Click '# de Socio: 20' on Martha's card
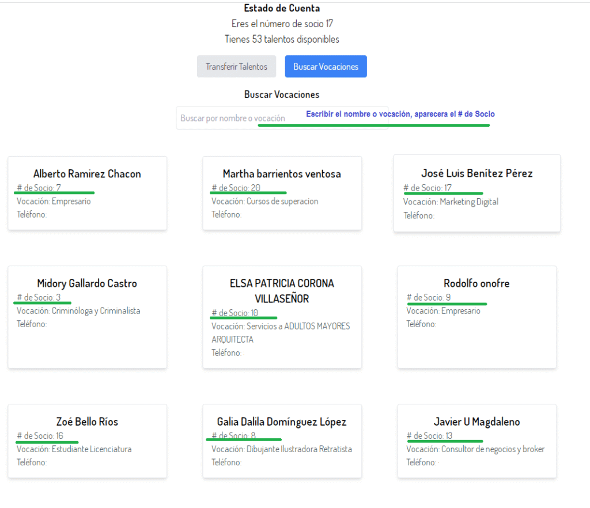The height and width of the screenshot is (508, 590). (236, 188)
